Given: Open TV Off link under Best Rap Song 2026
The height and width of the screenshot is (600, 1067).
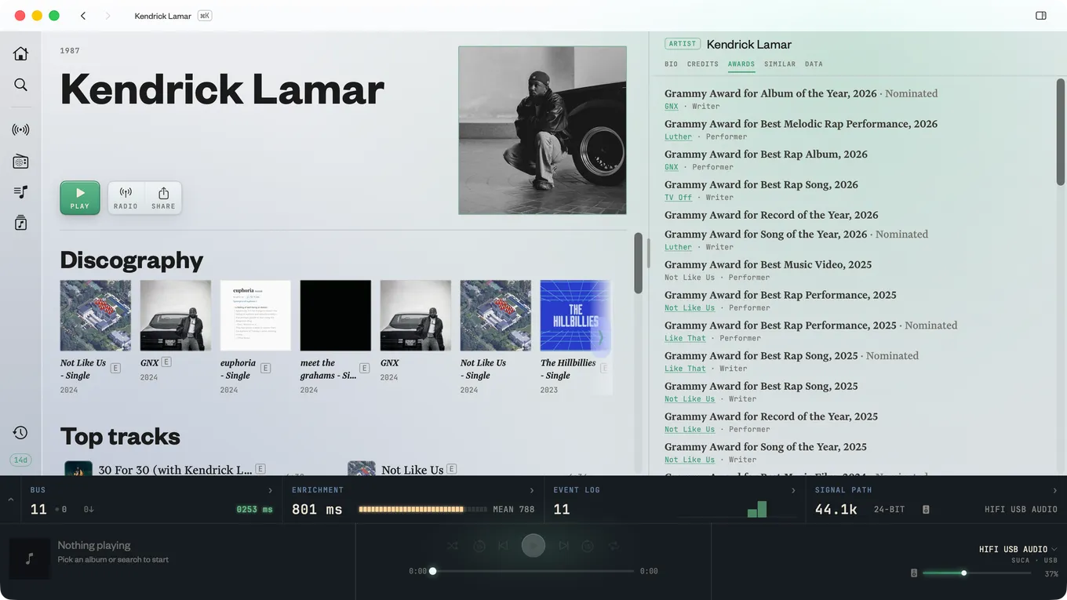Looking at the screenshot, I should (679, 198).
